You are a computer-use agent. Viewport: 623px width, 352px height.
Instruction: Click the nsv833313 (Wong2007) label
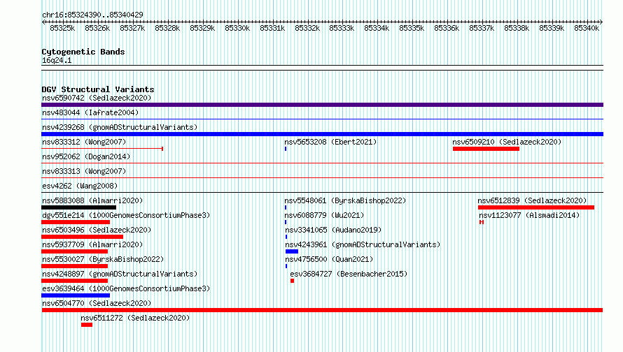point(84,171)
